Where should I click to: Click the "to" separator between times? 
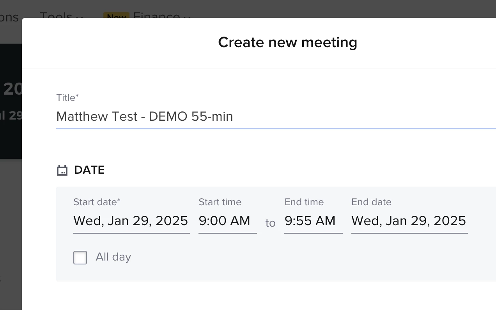[x=270, y=223]
